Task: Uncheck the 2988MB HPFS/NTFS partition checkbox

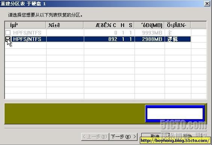Action: [8, 39]
